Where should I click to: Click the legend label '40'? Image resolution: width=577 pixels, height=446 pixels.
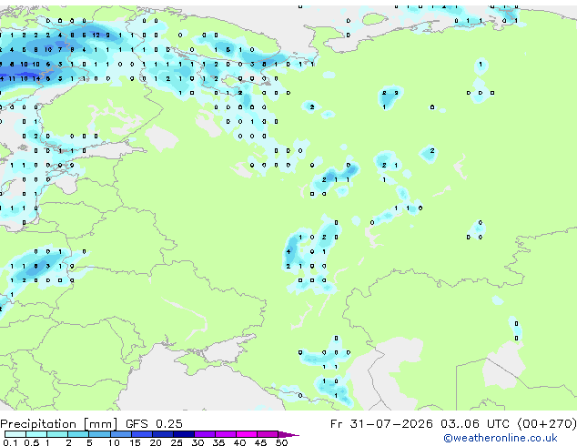(x=239, y=442)
